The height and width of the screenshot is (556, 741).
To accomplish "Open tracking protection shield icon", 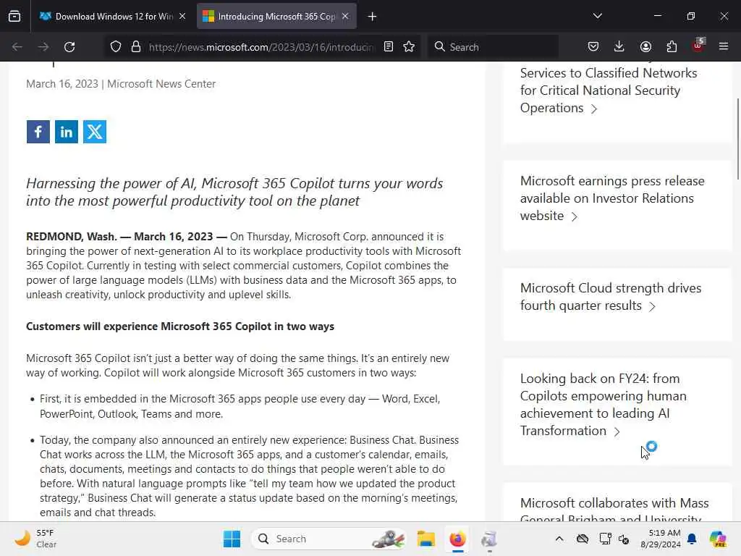I will tap(116, 47).
